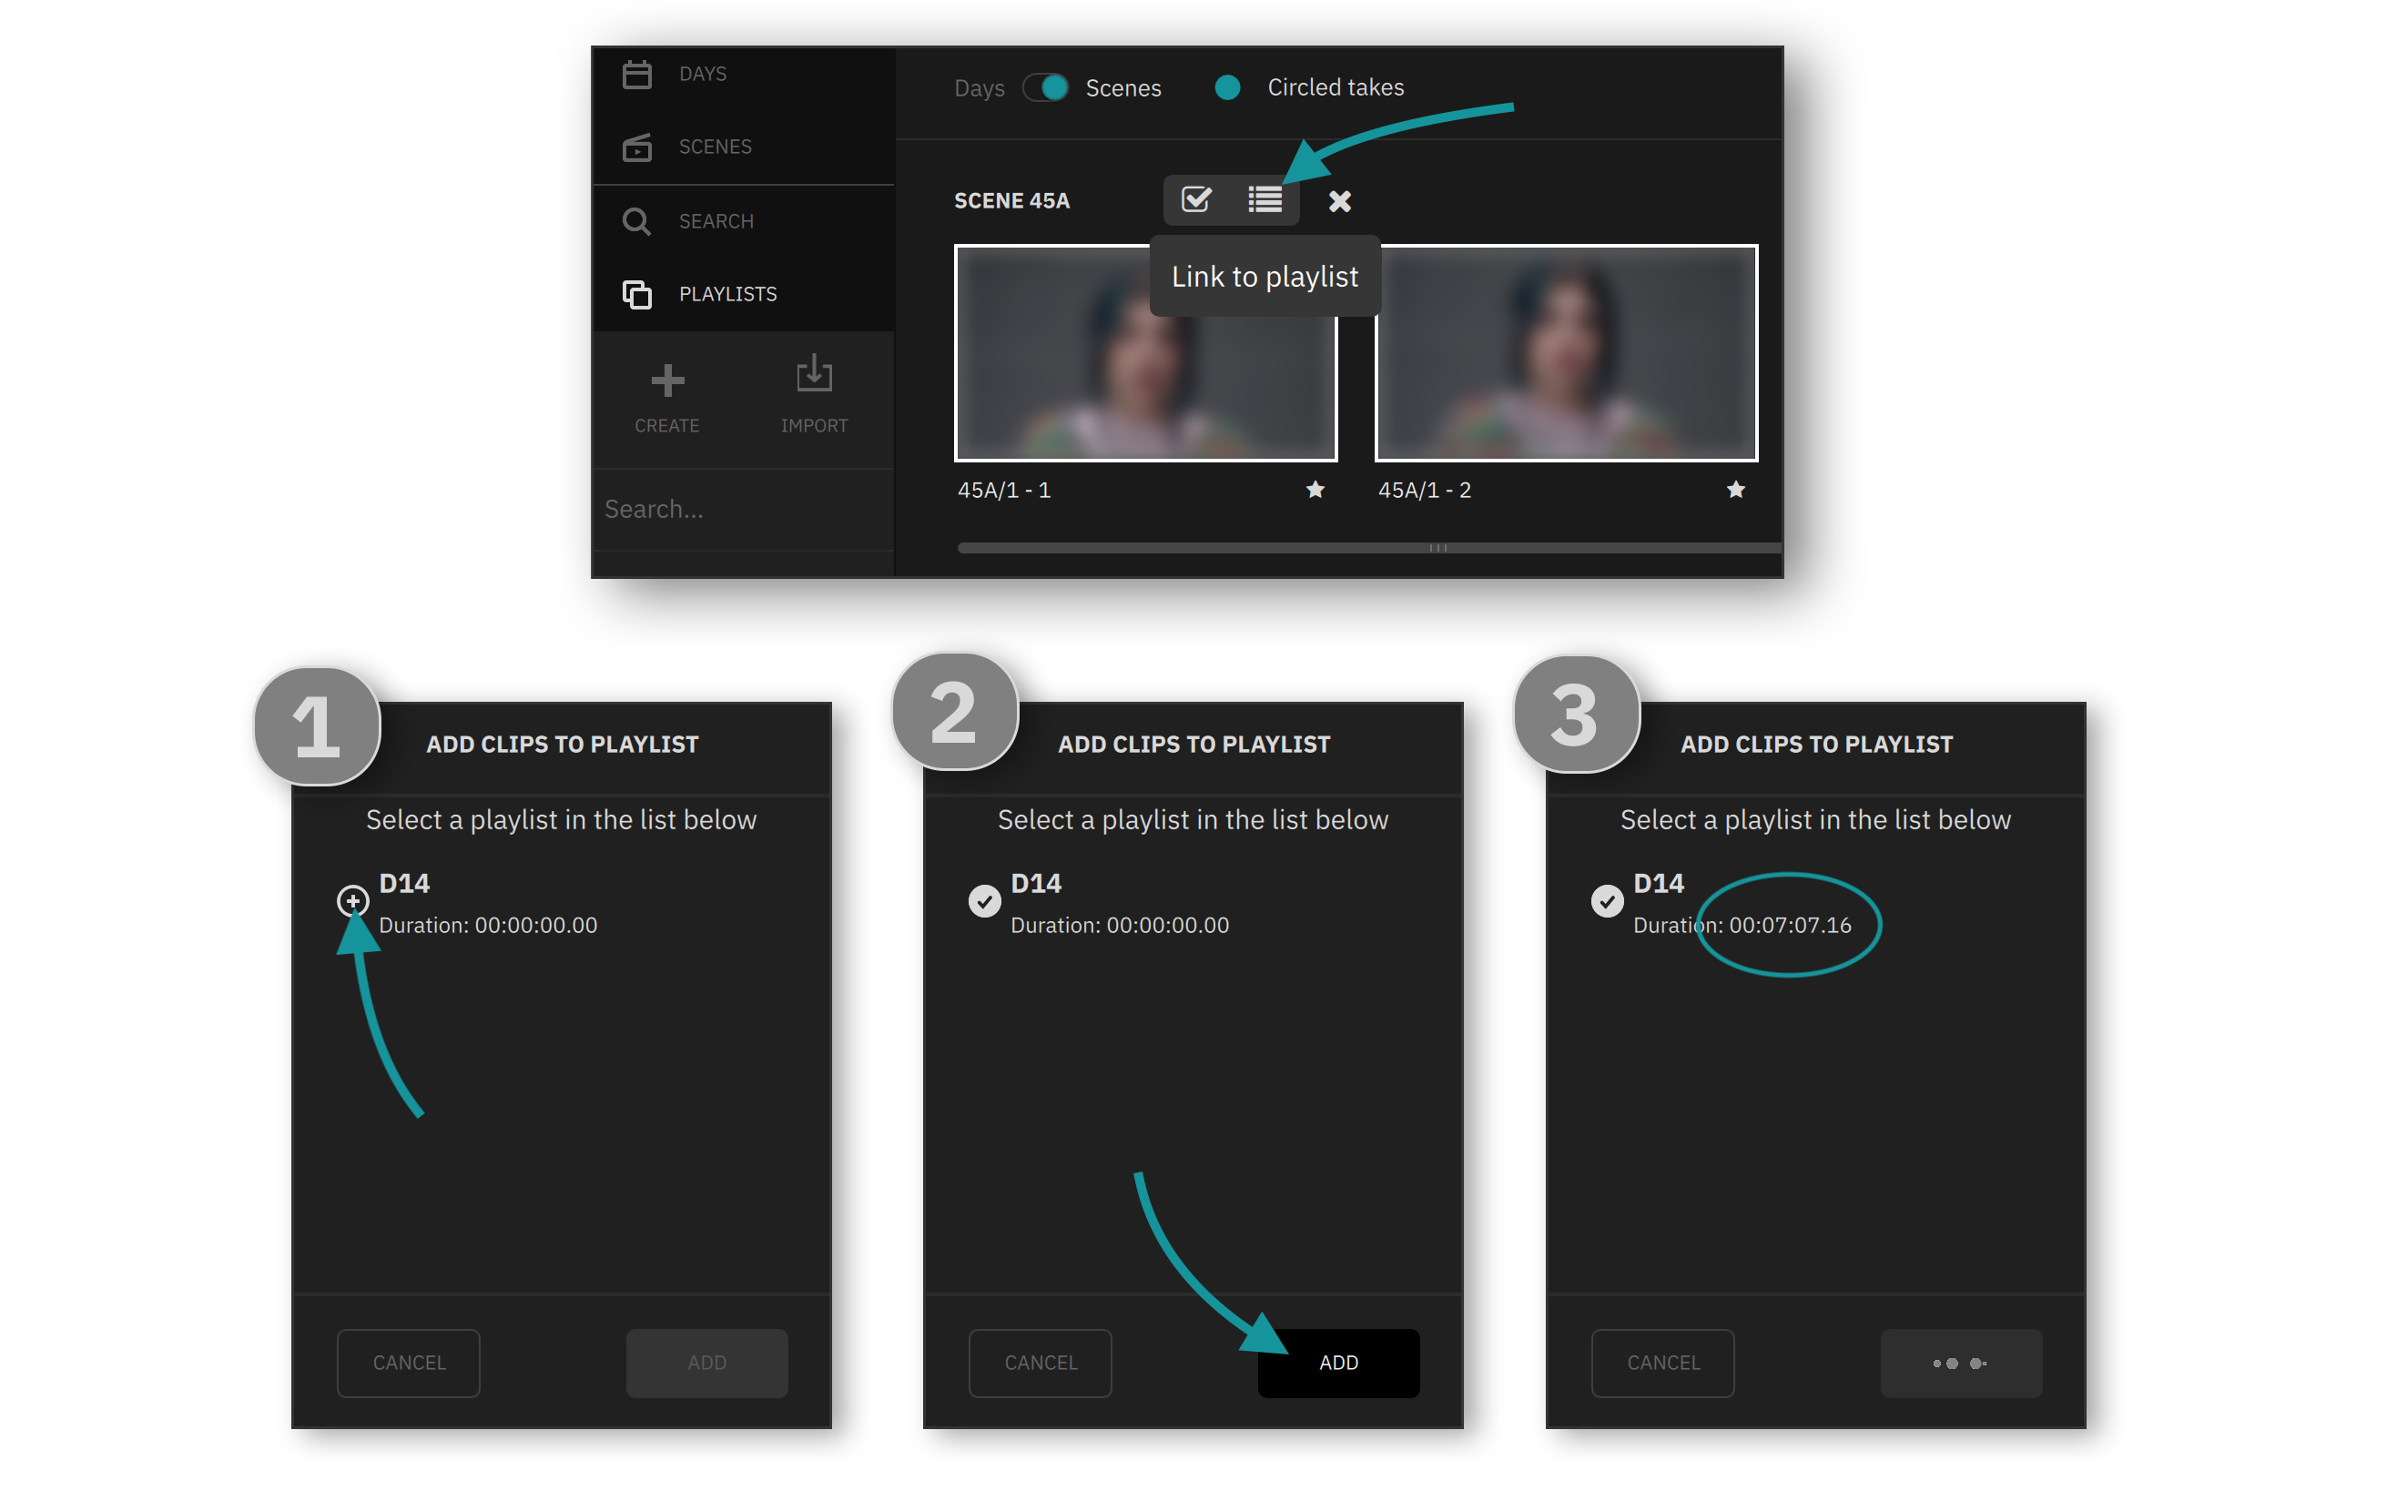The height and width of the screenshot is (1491, 2387).
Task: Open Search from the sidebar
Action: 715,222
